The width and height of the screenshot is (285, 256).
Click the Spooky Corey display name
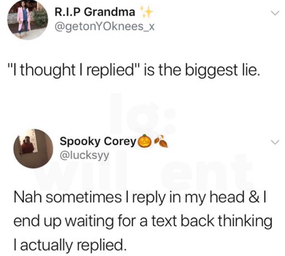click(98, 142)
